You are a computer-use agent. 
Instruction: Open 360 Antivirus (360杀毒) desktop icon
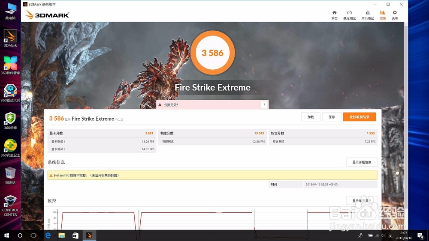pyautogui.click(x=10, y=121)
